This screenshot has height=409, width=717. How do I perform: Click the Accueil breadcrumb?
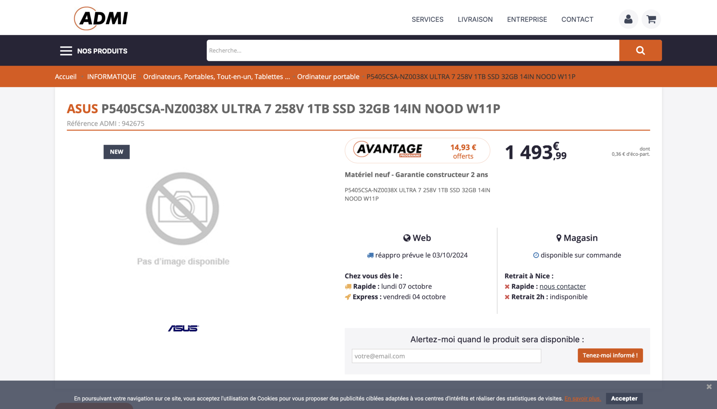coord(66,76)
